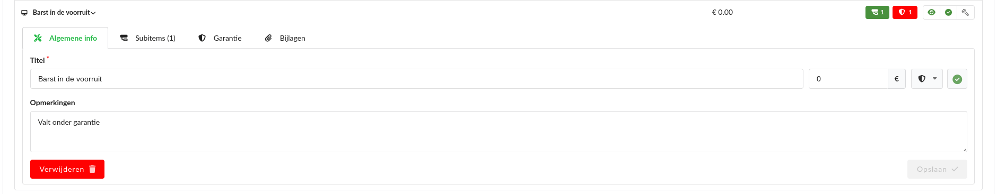Click the textarea resize handle corner
The width and height of the screenshot is (997, 194).
point(964,150)
